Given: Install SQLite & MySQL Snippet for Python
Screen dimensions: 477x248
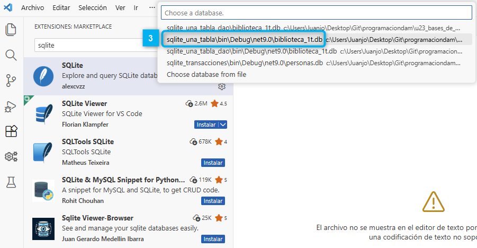Looking at the screenshot, I should pyautogui.click(x=213, y=201).
